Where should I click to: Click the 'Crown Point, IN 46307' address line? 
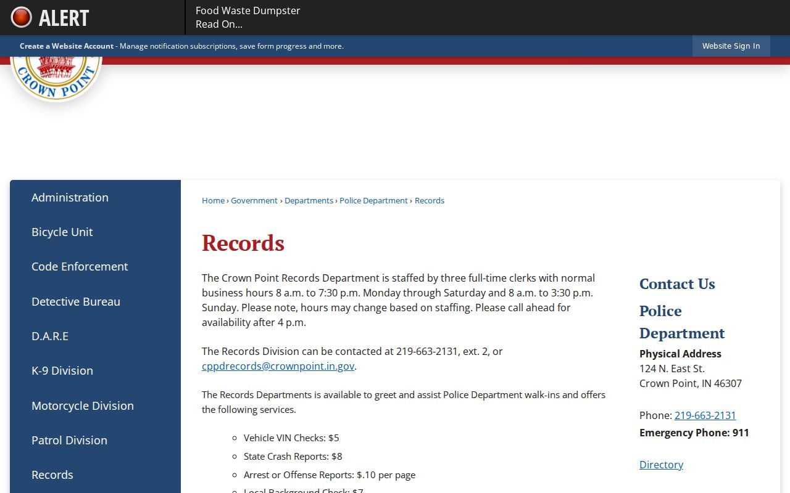(x=691, y=383)
